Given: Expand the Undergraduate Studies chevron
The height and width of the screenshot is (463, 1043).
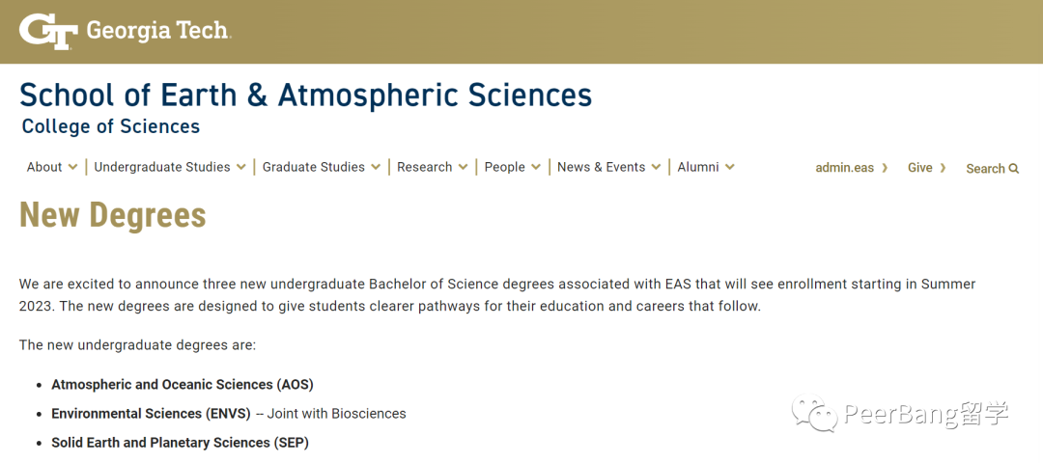Looking at the screenshot, I should point(240,168).
